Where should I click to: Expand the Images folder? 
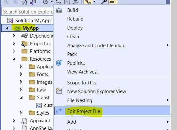[21, 82]
